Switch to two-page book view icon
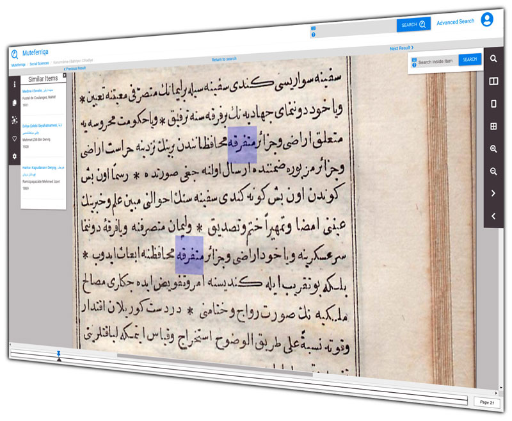The image size is (512, 421). pos(493,81)
